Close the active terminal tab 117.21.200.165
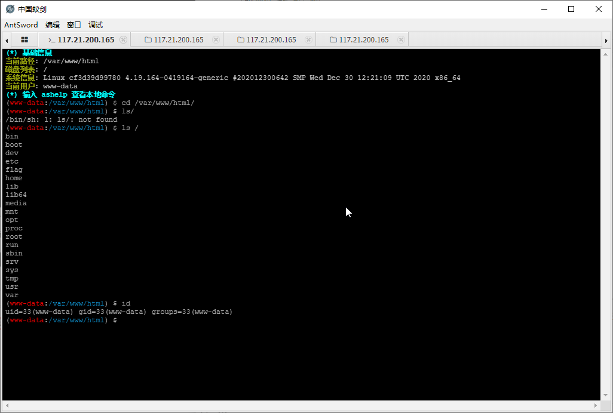This screenshot has height=413, width=613. (123, 39)
